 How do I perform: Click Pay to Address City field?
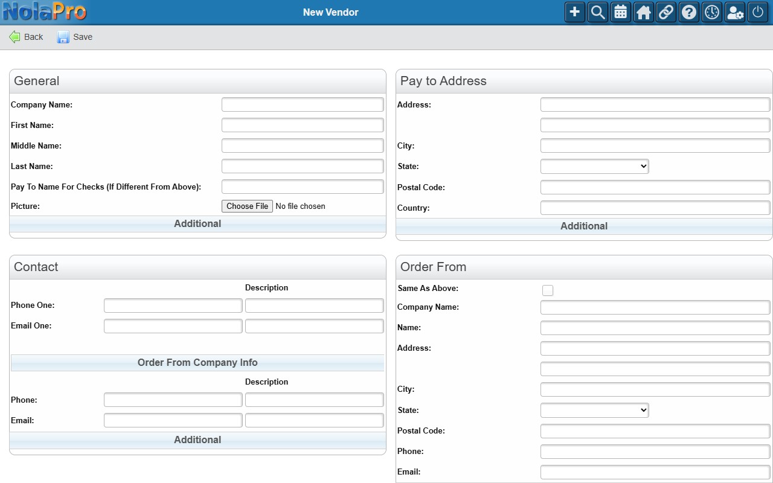click(655, 146)
